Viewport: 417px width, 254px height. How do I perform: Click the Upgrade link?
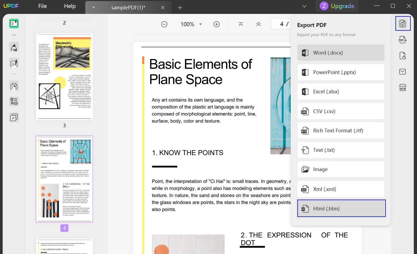(342, 6)
